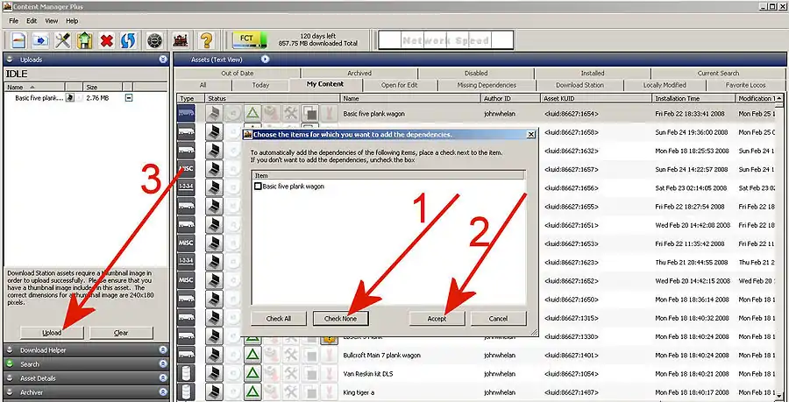Click the red locomotive toolbar icon

pyautogui.click(x=181, y=40)
